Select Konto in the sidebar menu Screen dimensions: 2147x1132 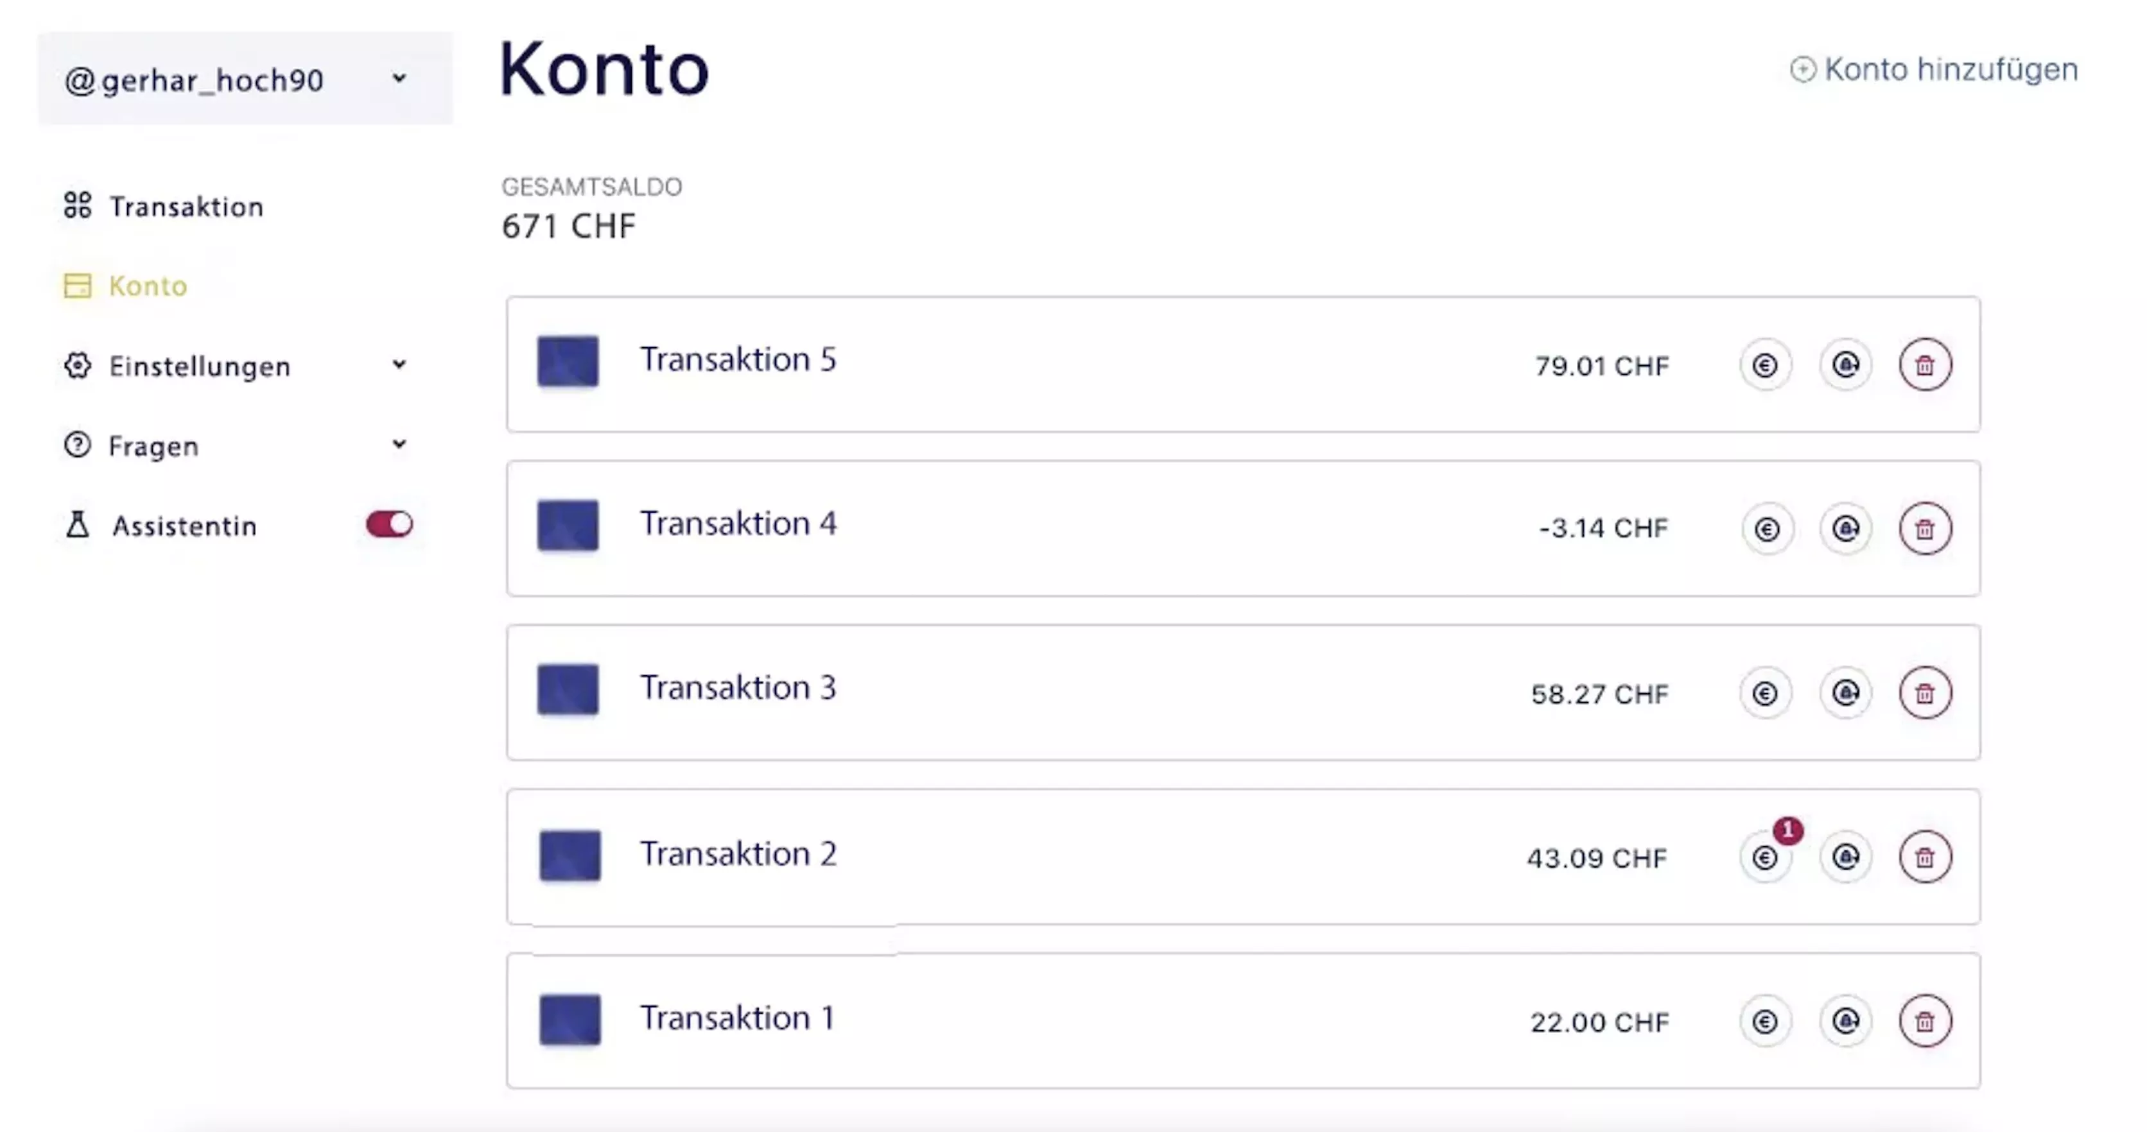148,286
